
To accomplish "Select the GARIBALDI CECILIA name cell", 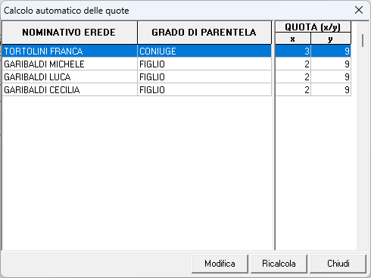I will [x=70, y=90].
